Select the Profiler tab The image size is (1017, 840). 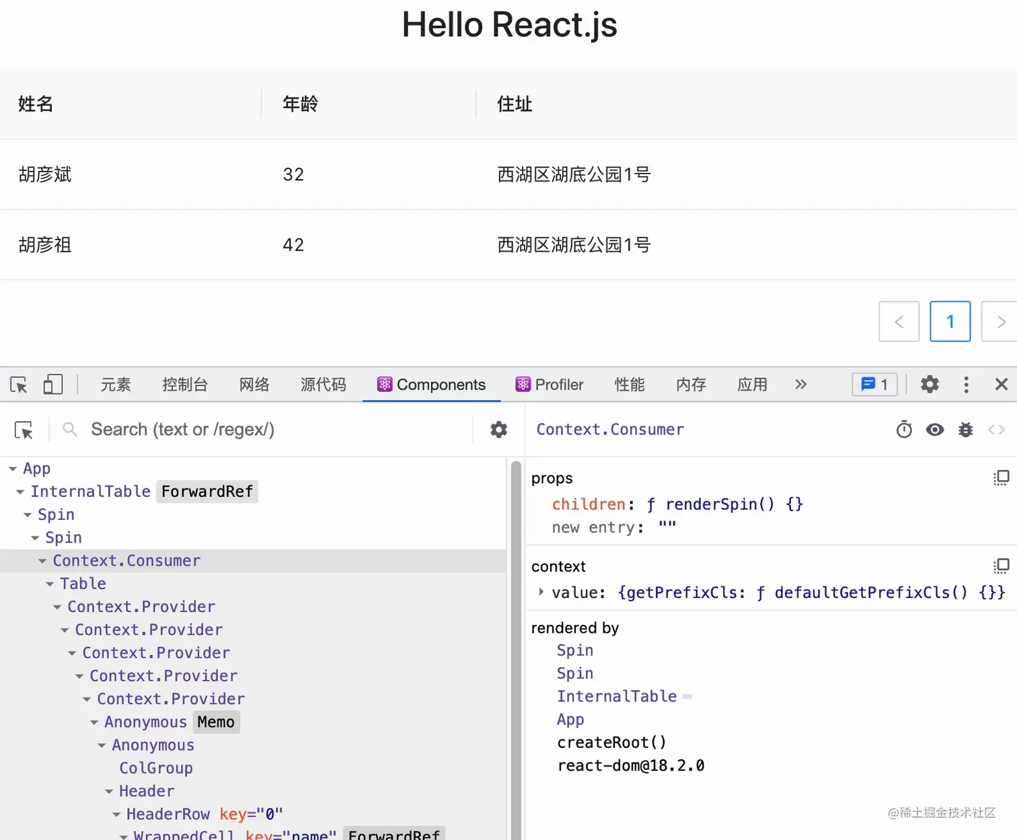tap(550, 385)
